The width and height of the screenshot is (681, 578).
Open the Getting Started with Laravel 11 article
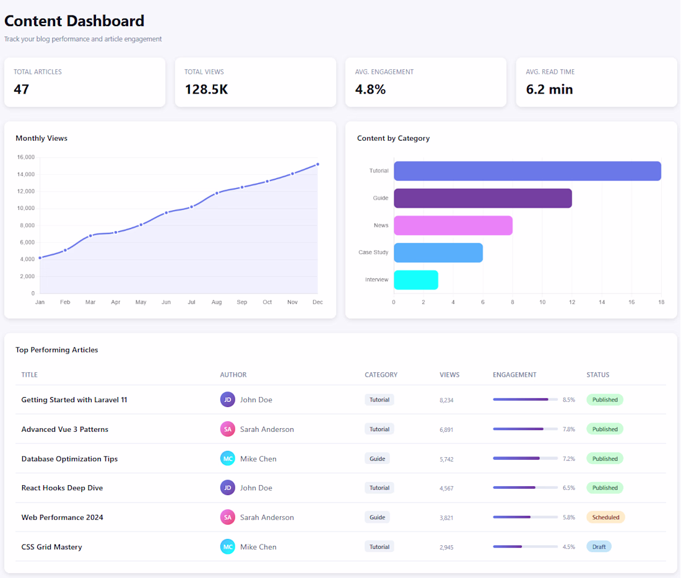[74, 400]
